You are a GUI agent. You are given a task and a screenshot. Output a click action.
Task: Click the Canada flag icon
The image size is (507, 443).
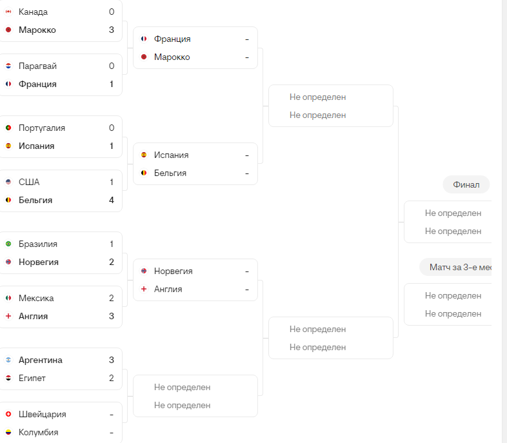click(x=8, y=12)
